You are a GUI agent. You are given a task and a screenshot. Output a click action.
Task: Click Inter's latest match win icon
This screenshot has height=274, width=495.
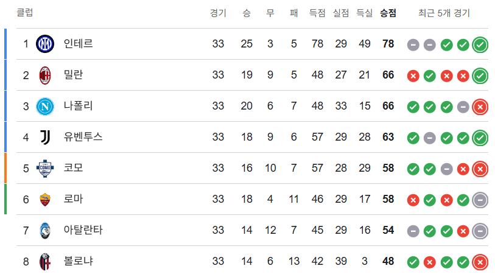pyautogui.click(x=480, y=44)
